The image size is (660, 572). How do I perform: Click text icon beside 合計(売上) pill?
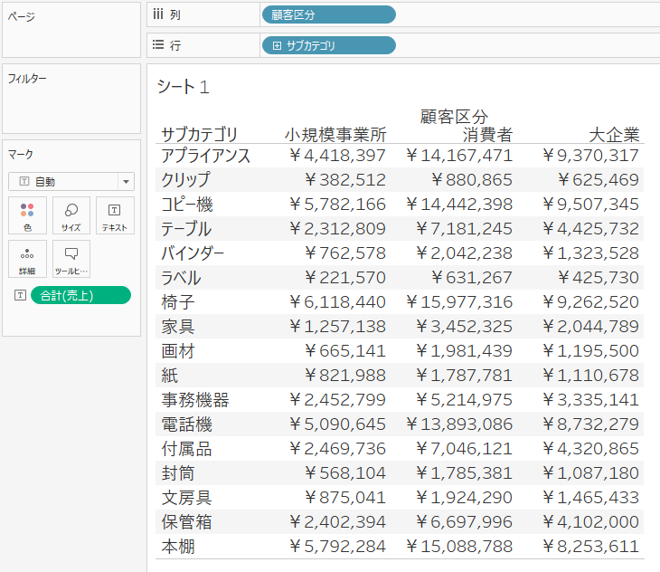19,295
